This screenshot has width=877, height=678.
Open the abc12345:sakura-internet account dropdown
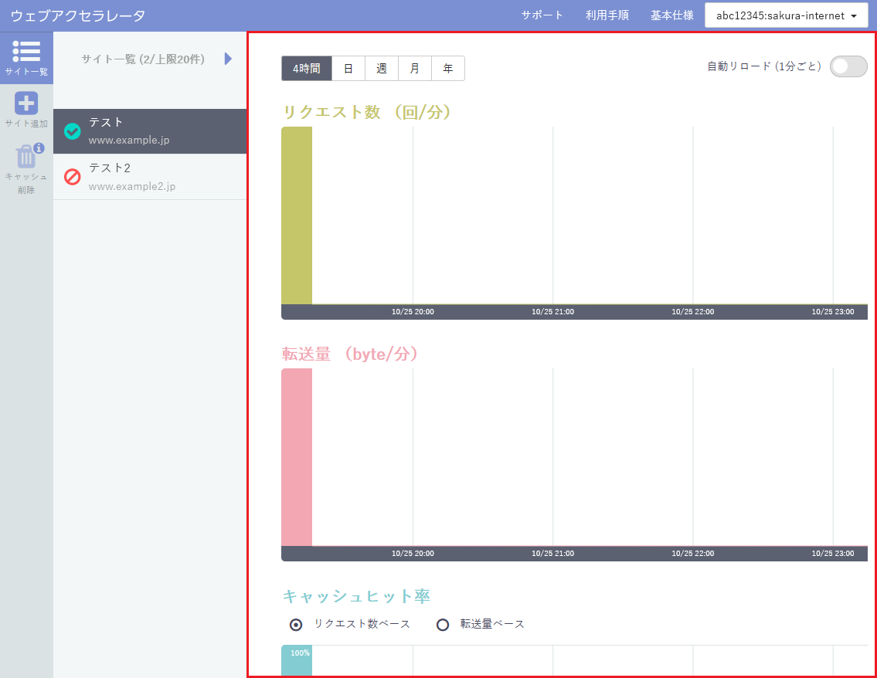(x=786, y=15)
